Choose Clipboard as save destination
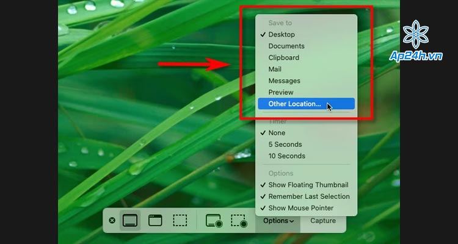 (306, 57)
